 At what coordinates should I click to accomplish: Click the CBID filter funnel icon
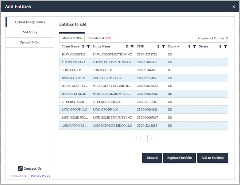(x=163, y=46)
